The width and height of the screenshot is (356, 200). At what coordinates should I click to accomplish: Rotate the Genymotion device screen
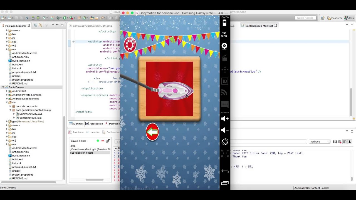[x=225, y=142]
